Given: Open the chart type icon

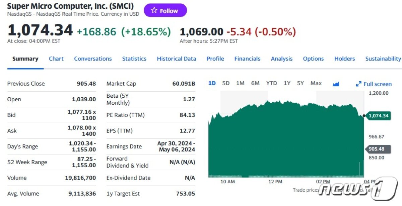Looking at the screenshot, I should 336,84.
